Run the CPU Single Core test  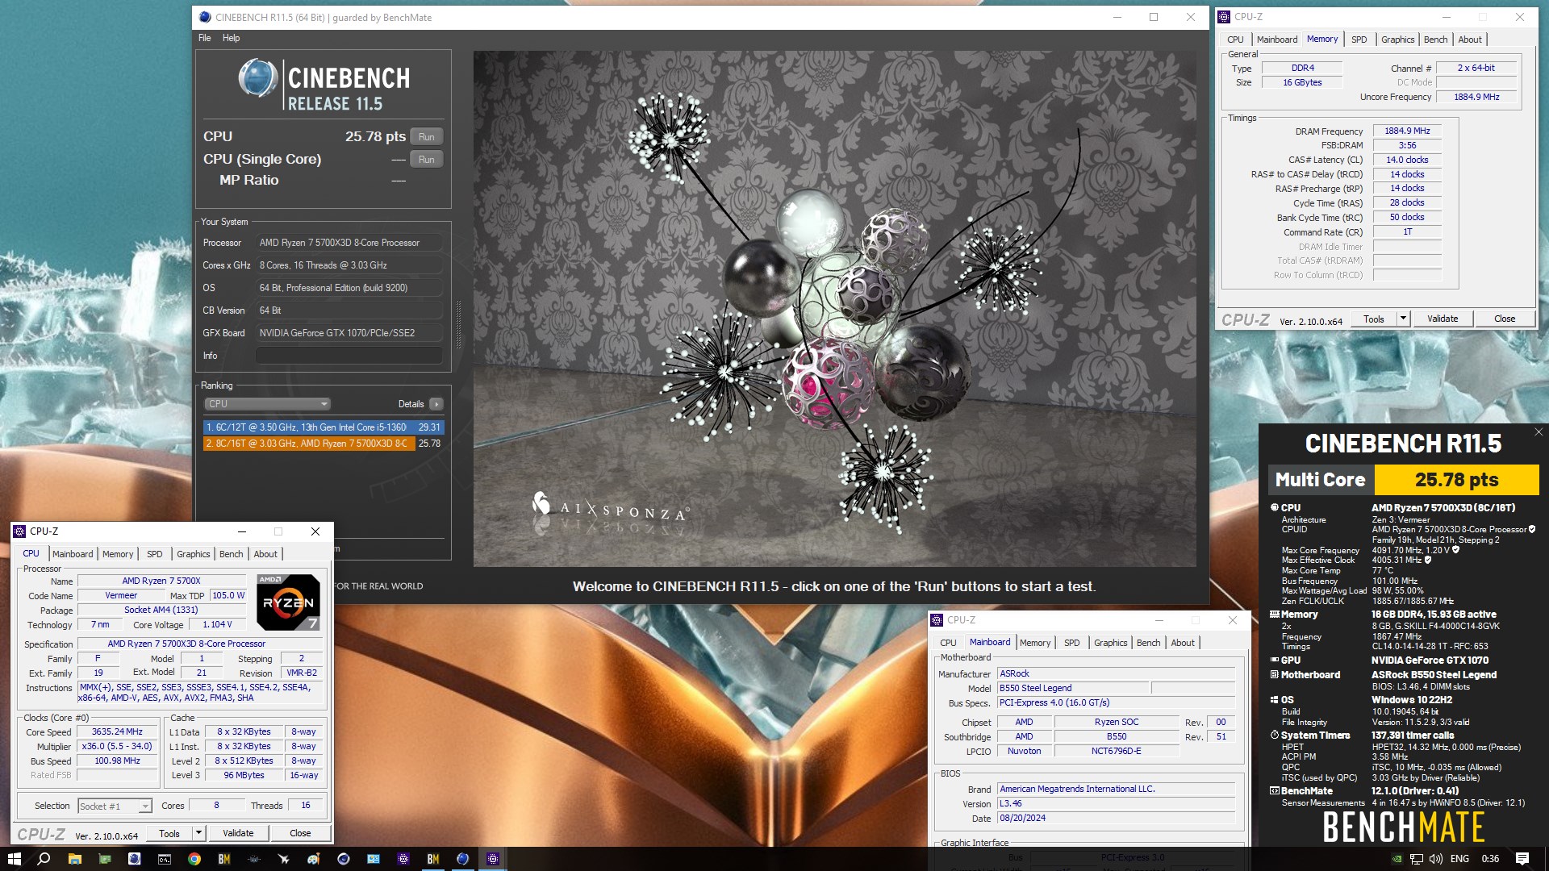427,159
